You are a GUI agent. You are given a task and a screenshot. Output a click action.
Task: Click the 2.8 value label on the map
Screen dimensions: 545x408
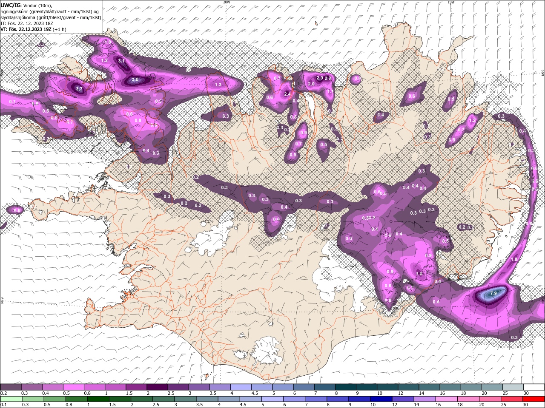pos(328,78)
